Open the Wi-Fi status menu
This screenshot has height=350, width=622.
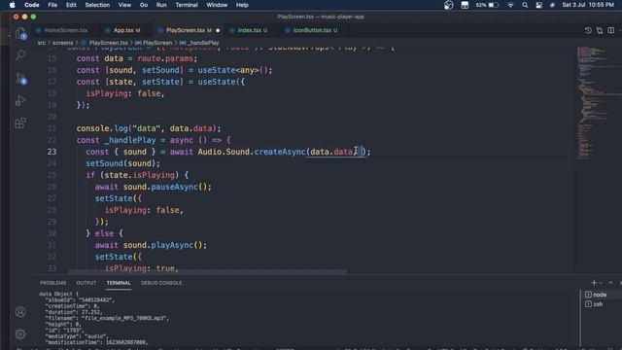pyautogui.click(x=510, y=5)
